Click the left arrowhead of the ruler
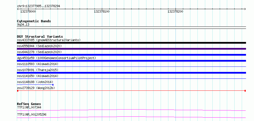 (18, 9)
